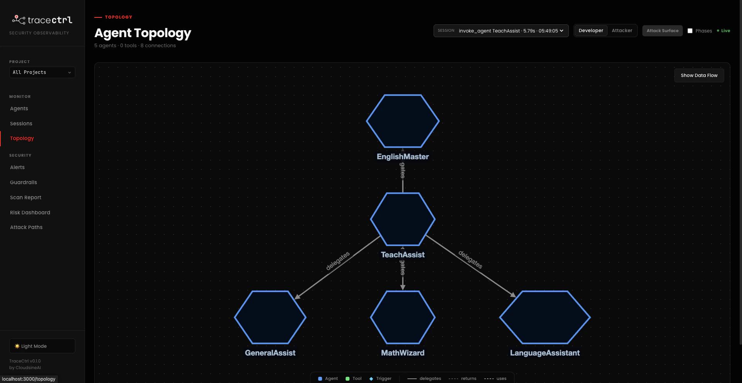Open the Risk Dashboard page

(30, 213)
